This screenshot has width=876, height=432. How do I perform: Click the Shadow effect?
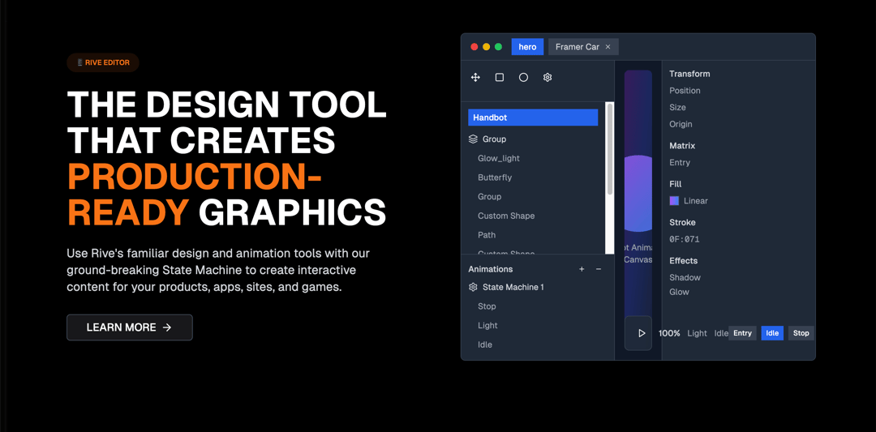685,277
